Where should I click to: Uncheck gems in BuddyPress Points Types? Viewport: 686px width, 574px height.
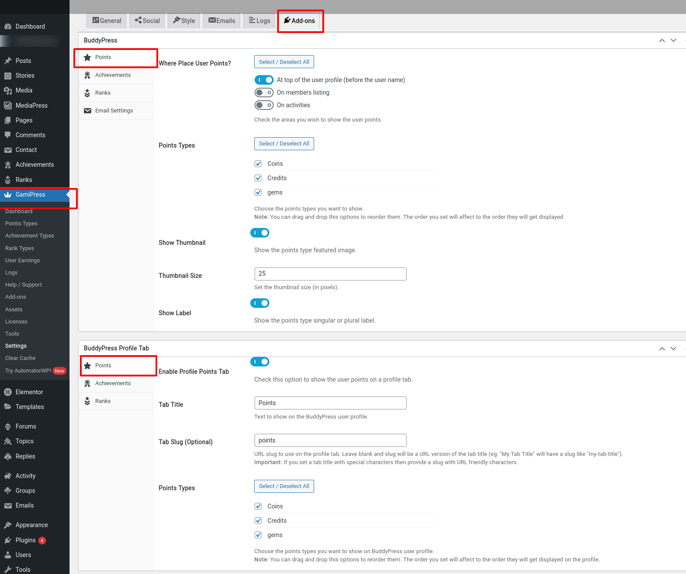tap(258, 192)
